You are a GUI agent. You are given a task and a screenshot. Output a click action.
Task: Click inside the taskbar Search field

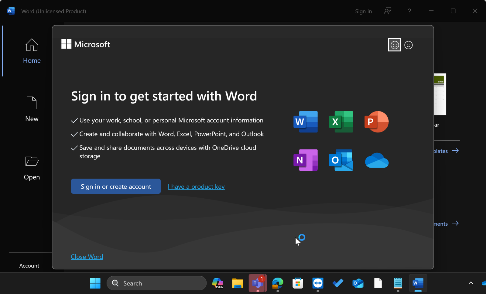(x=156, y=283)
